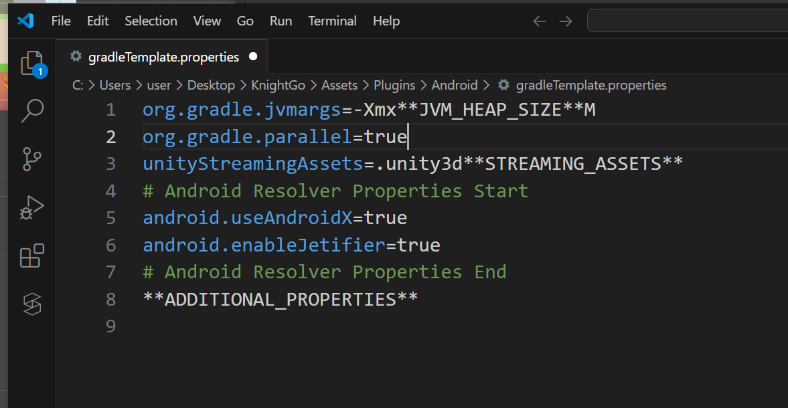Click the **ADDITIONAL_PROPERTIES** text
Screen dimensions: 788x408
[281, 300]
